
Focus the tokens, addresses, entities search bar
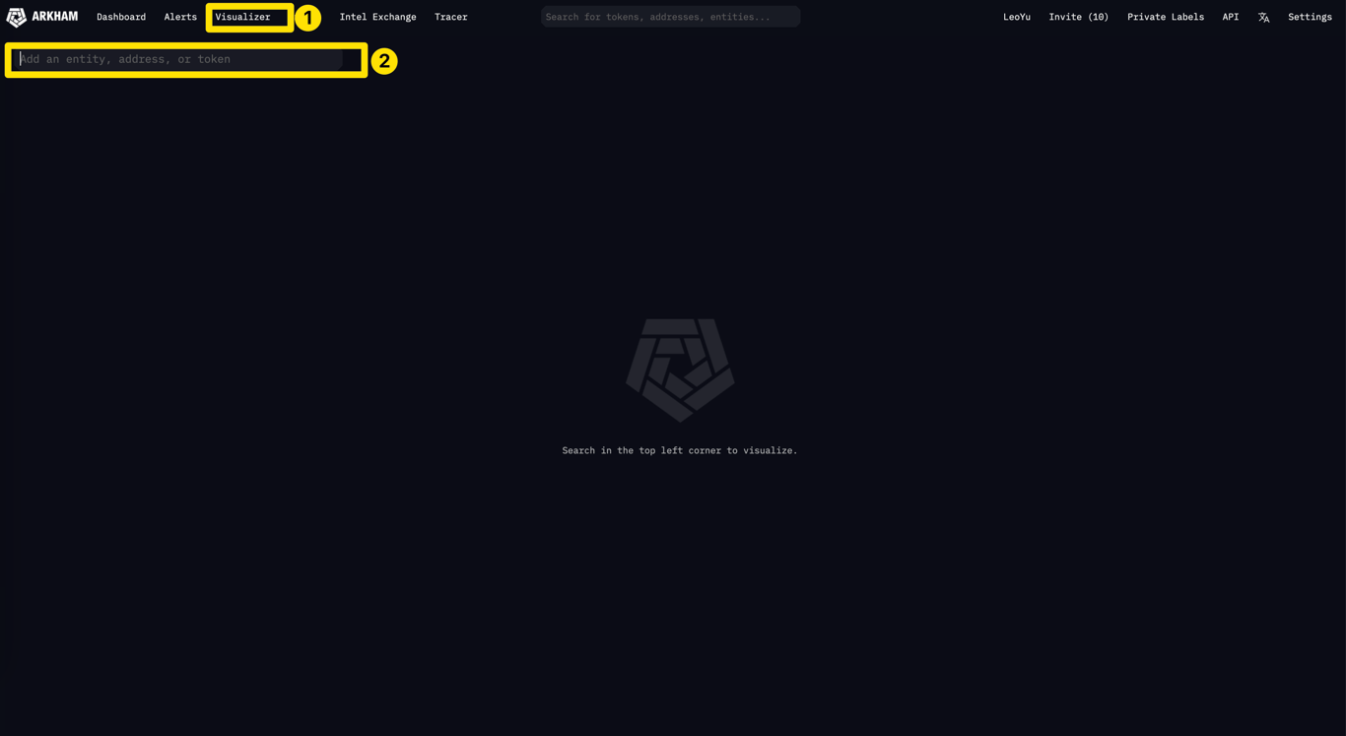670,17
